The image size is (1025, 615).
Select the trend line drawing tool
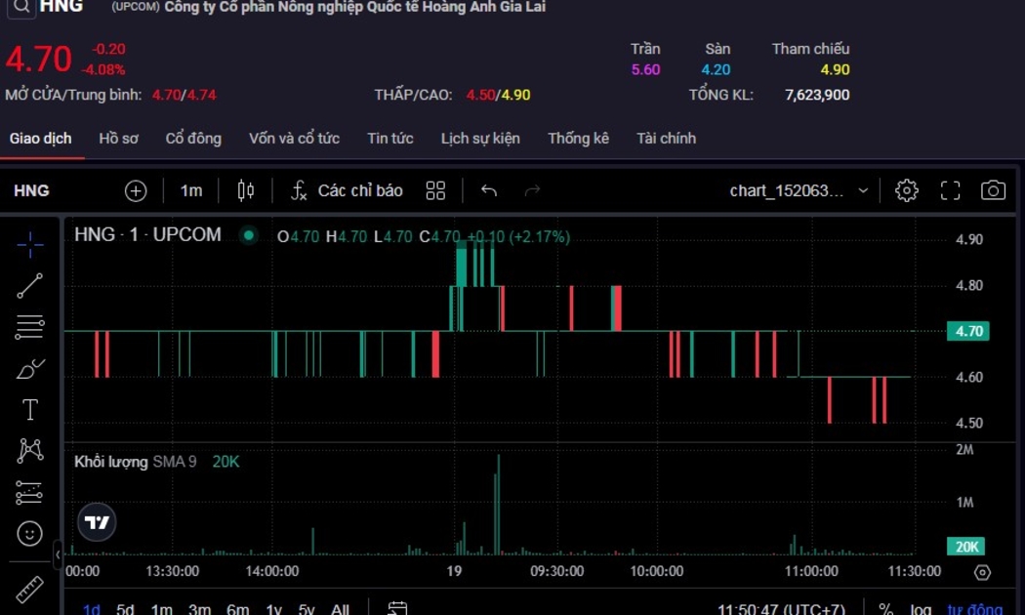coord(29,286)
